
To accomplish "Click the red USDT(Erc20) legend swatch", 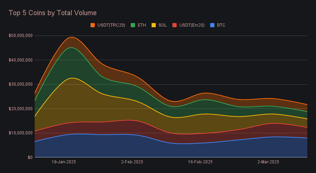I will point(175,25).
